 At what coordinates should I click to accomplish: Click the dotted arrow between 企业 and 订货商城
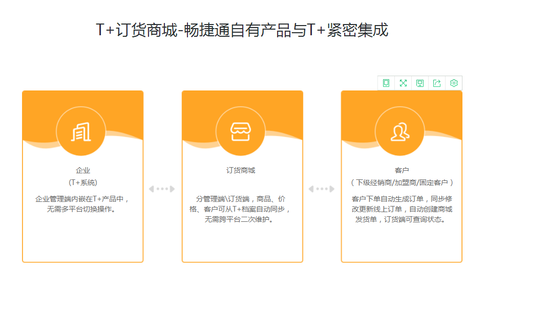click(162, 189)
